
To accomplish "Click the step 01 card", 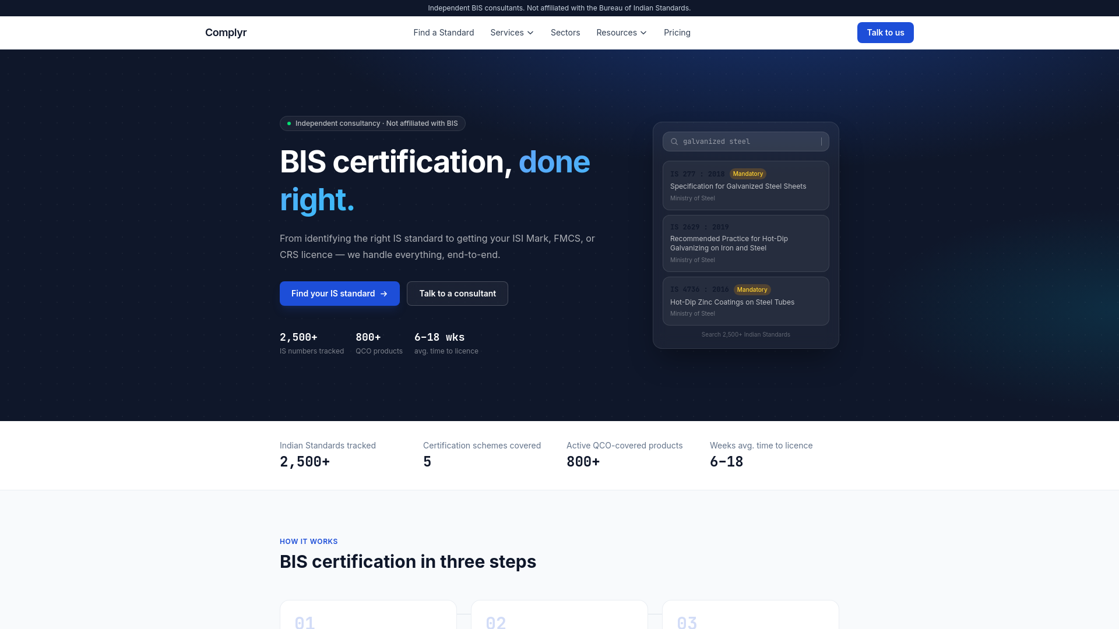I will [368, 614].
